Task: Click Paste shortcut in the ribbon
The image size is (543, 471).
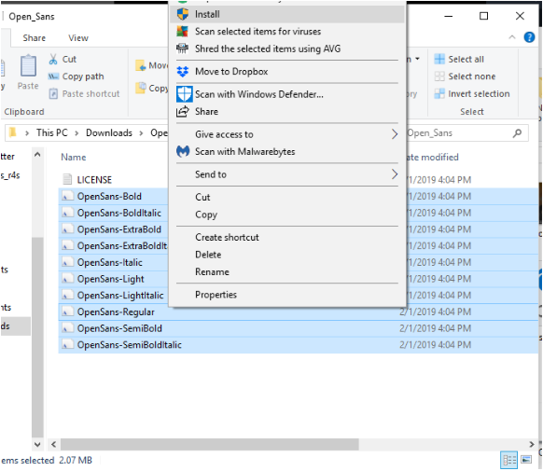Action: click(84, 94)
